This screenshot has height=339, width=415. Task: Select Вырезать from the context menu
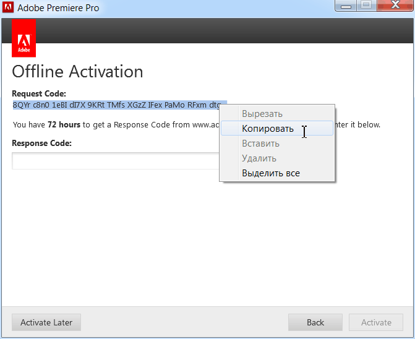point(277,114)
